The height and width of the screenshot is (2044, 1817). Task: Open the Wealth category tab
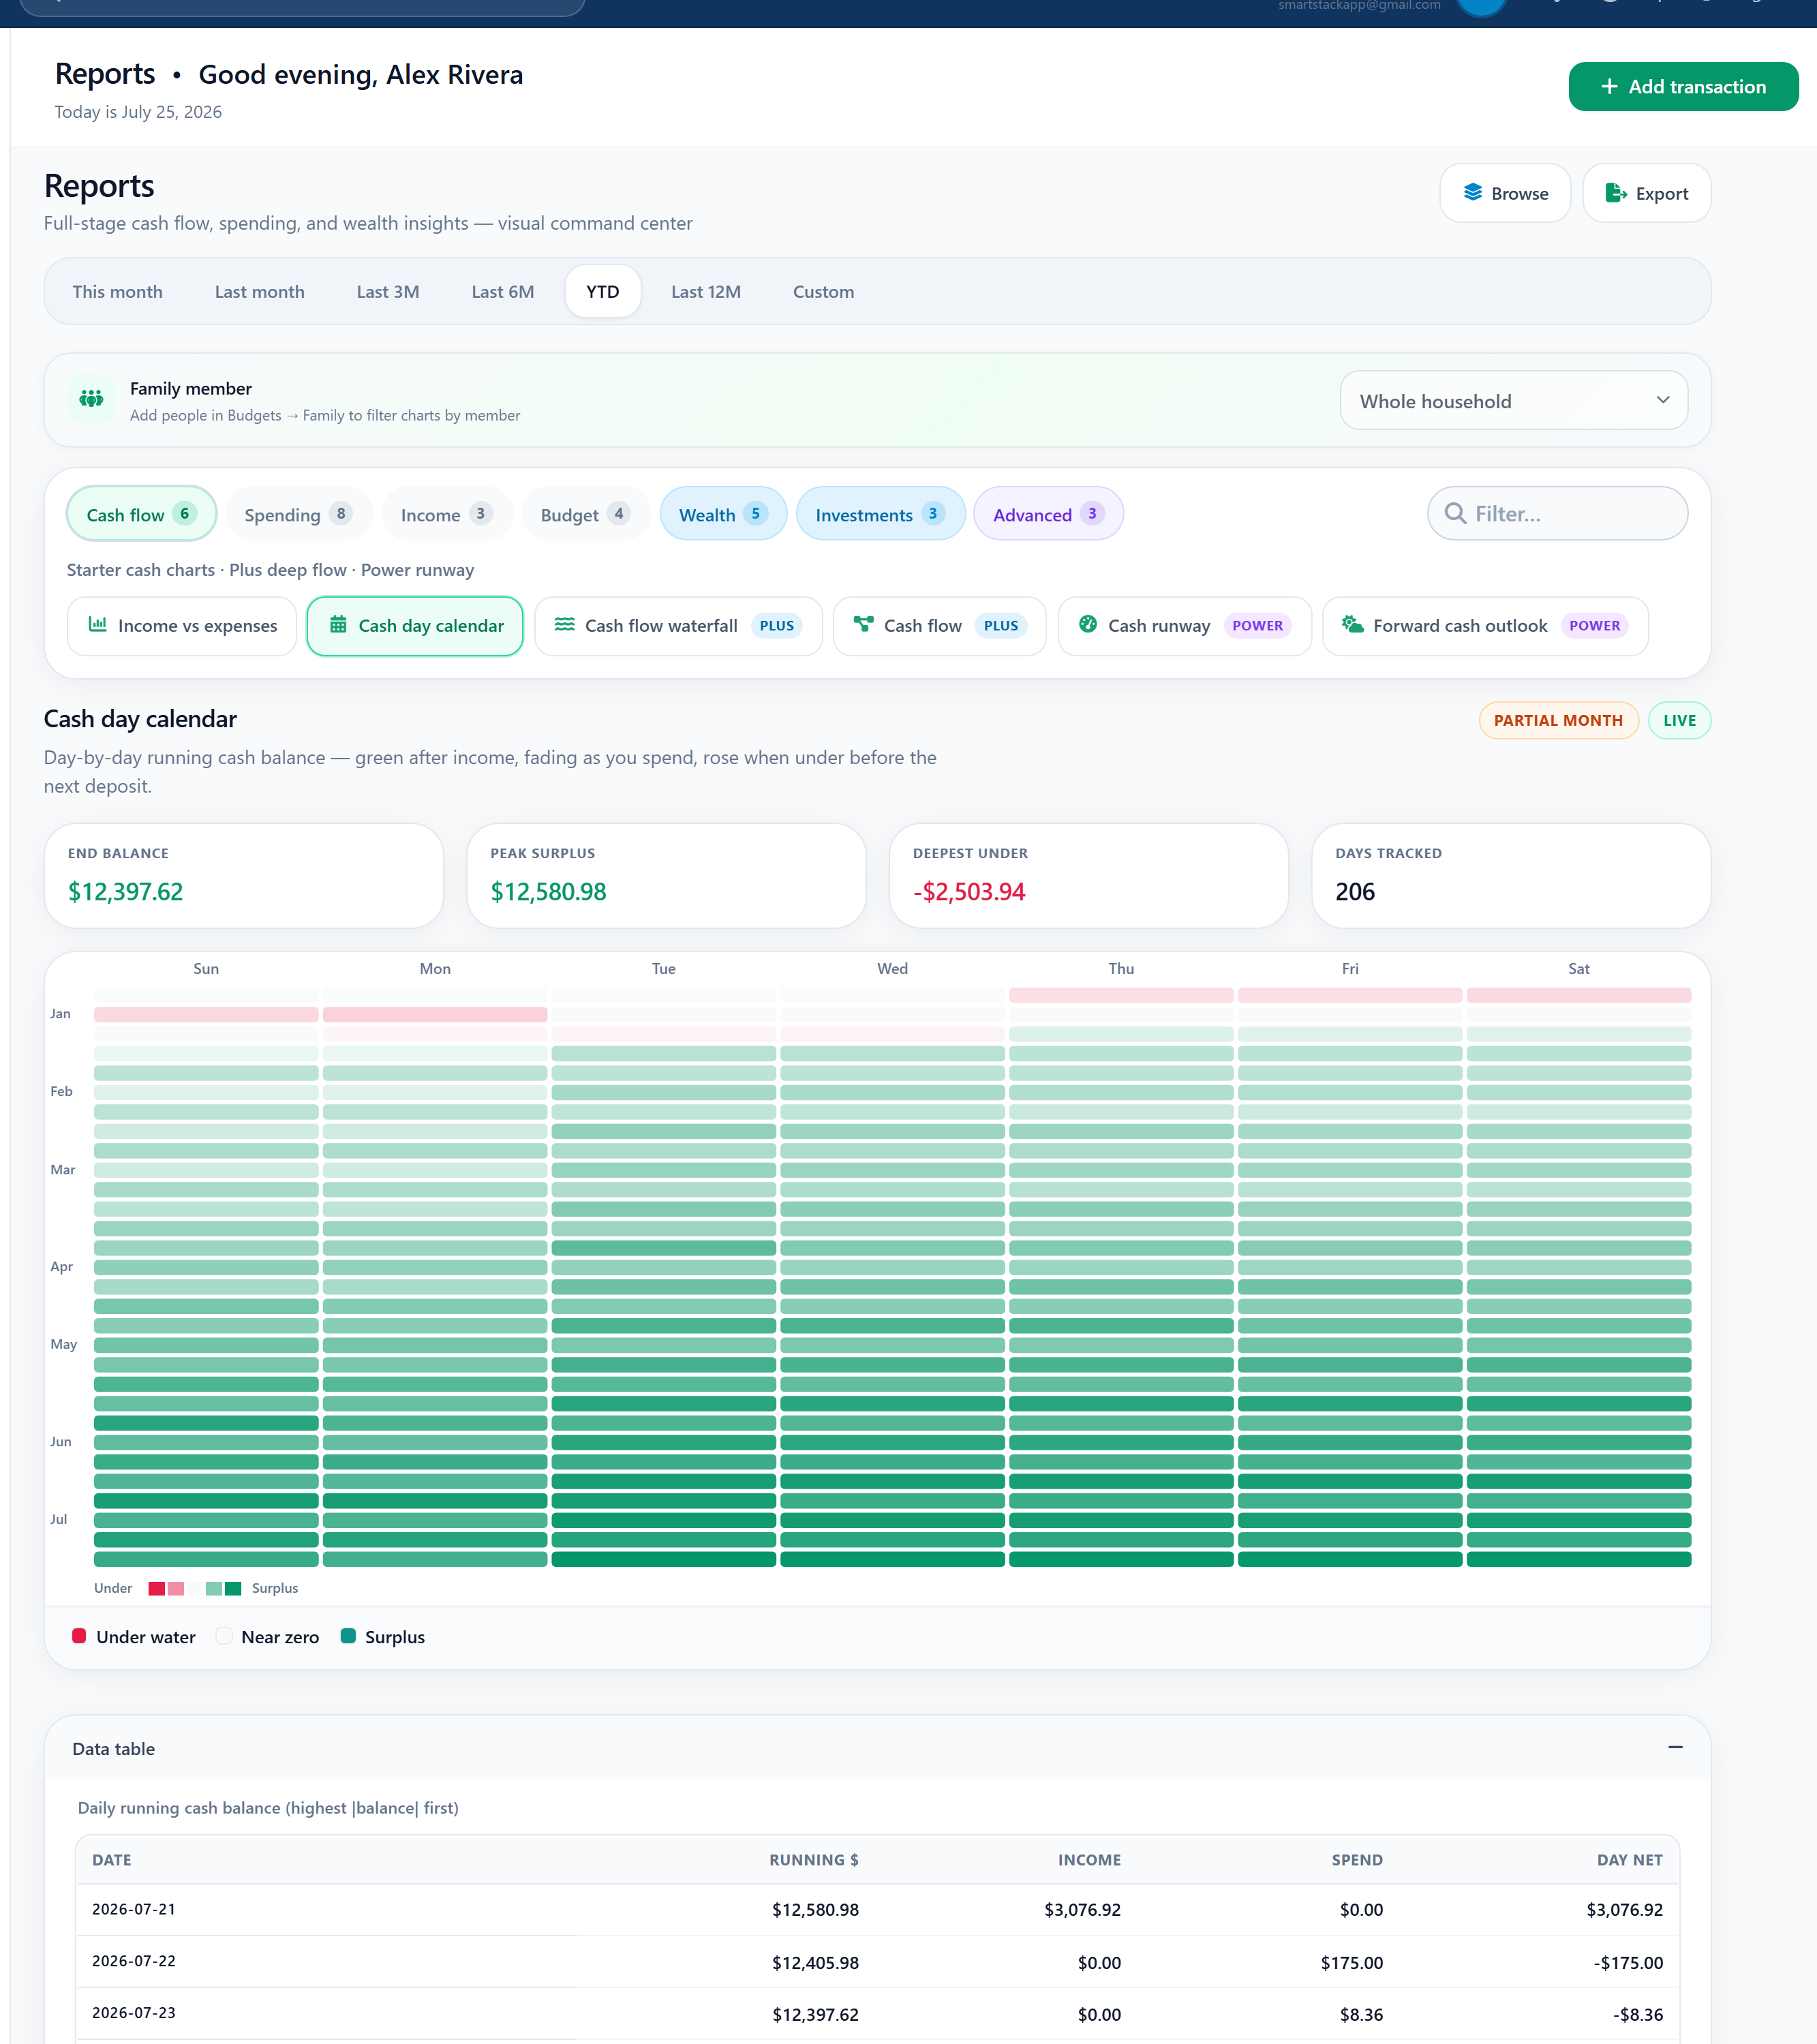(723, 514)
